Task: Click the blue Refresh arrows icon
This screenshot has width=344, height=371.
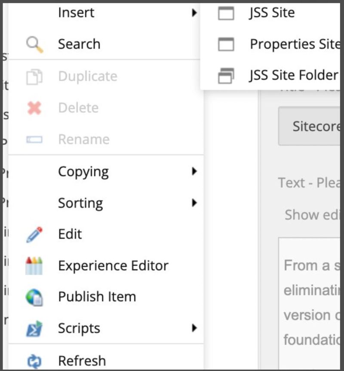Action: click(x=34, y=361)
